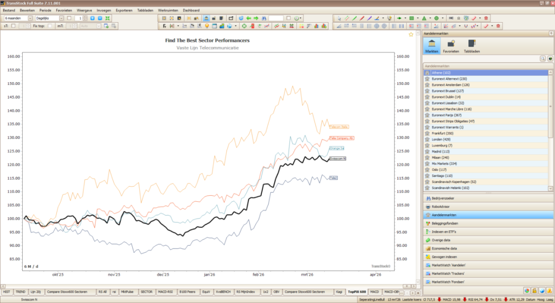Viewport: 555px width, 303px height.
Task: Open the Exporteren menu
Action: coord(124,10)
